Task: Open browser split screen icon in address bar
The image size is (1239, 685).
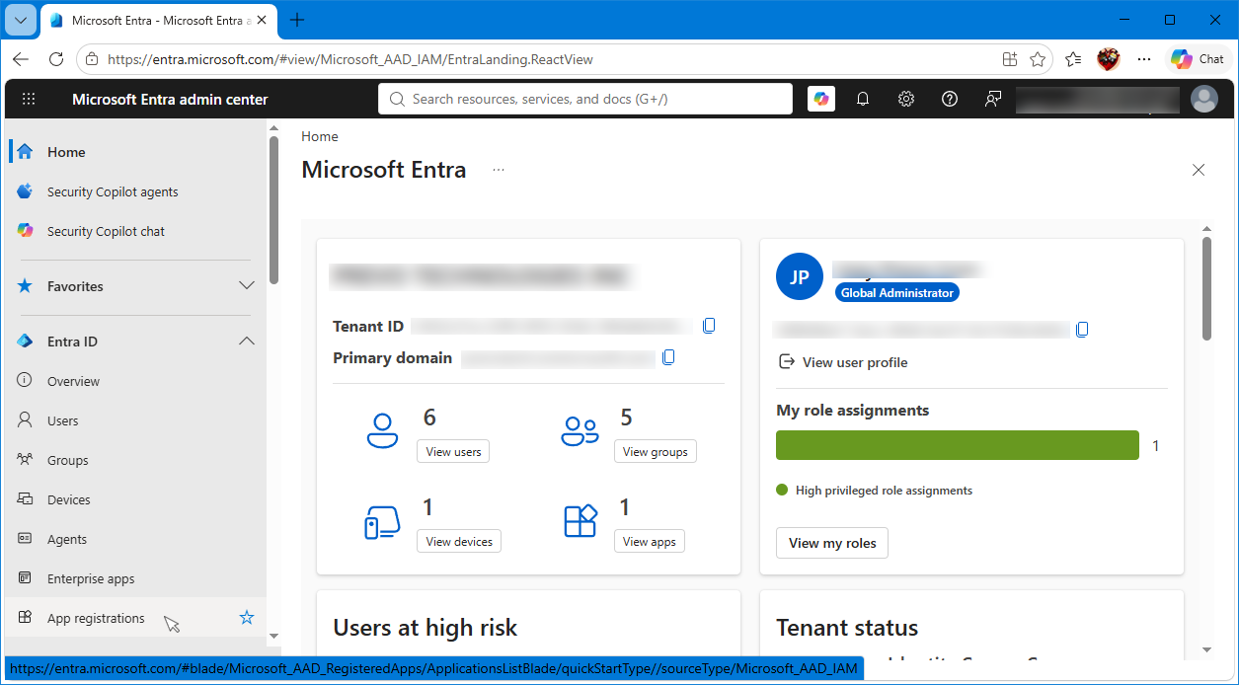Action: click(x=1009, y=59)
